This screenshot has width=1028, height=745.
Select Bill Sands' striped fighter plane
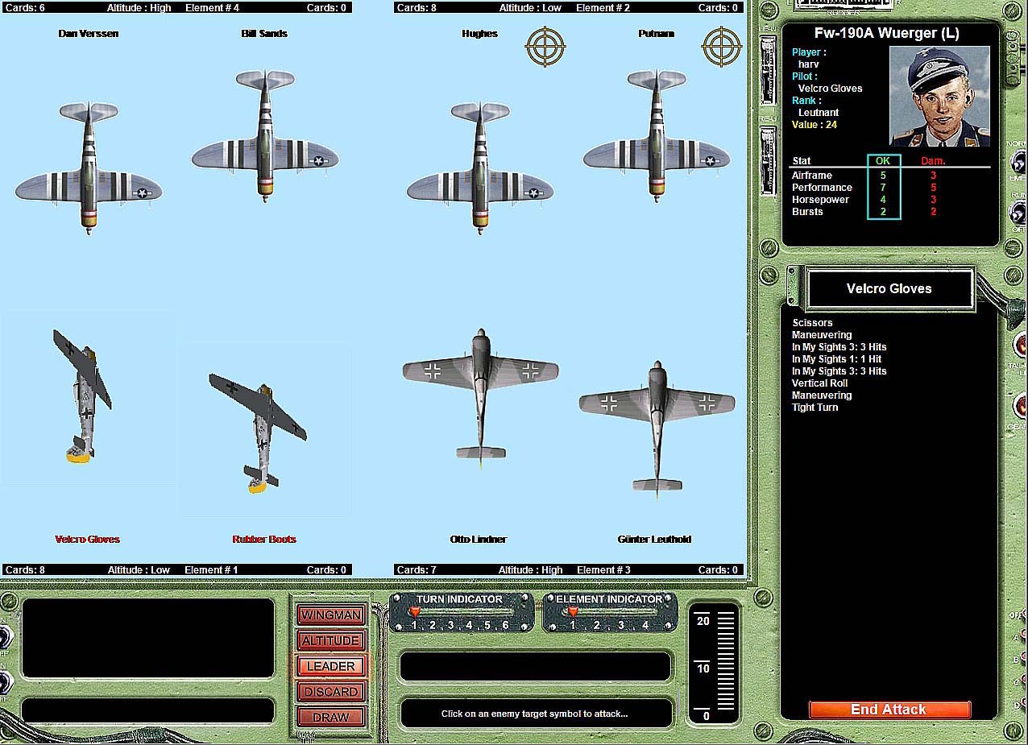265,135
